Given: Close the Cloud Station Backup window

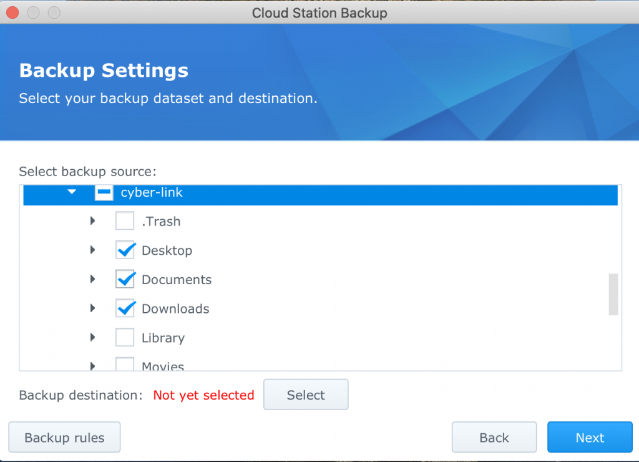Looking at the screenshot, I should pyautogui.click(x=12, y=12).
